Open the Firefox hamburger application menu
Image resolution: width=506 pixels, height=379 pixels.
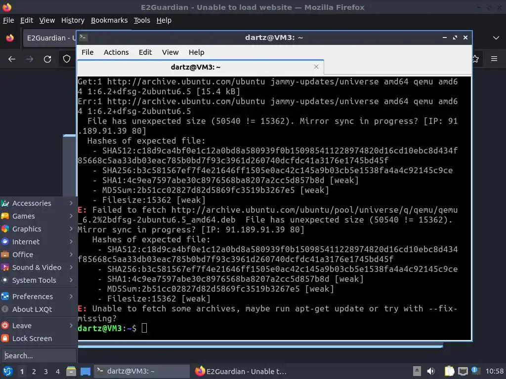494,59
